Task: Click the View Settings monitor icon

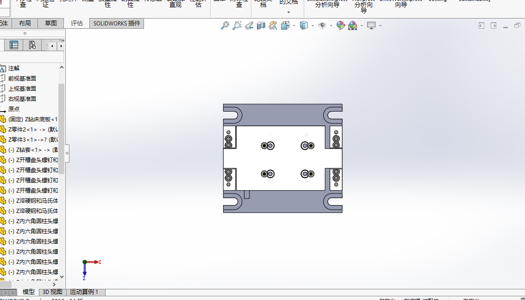Action: [x=371, y=25]
